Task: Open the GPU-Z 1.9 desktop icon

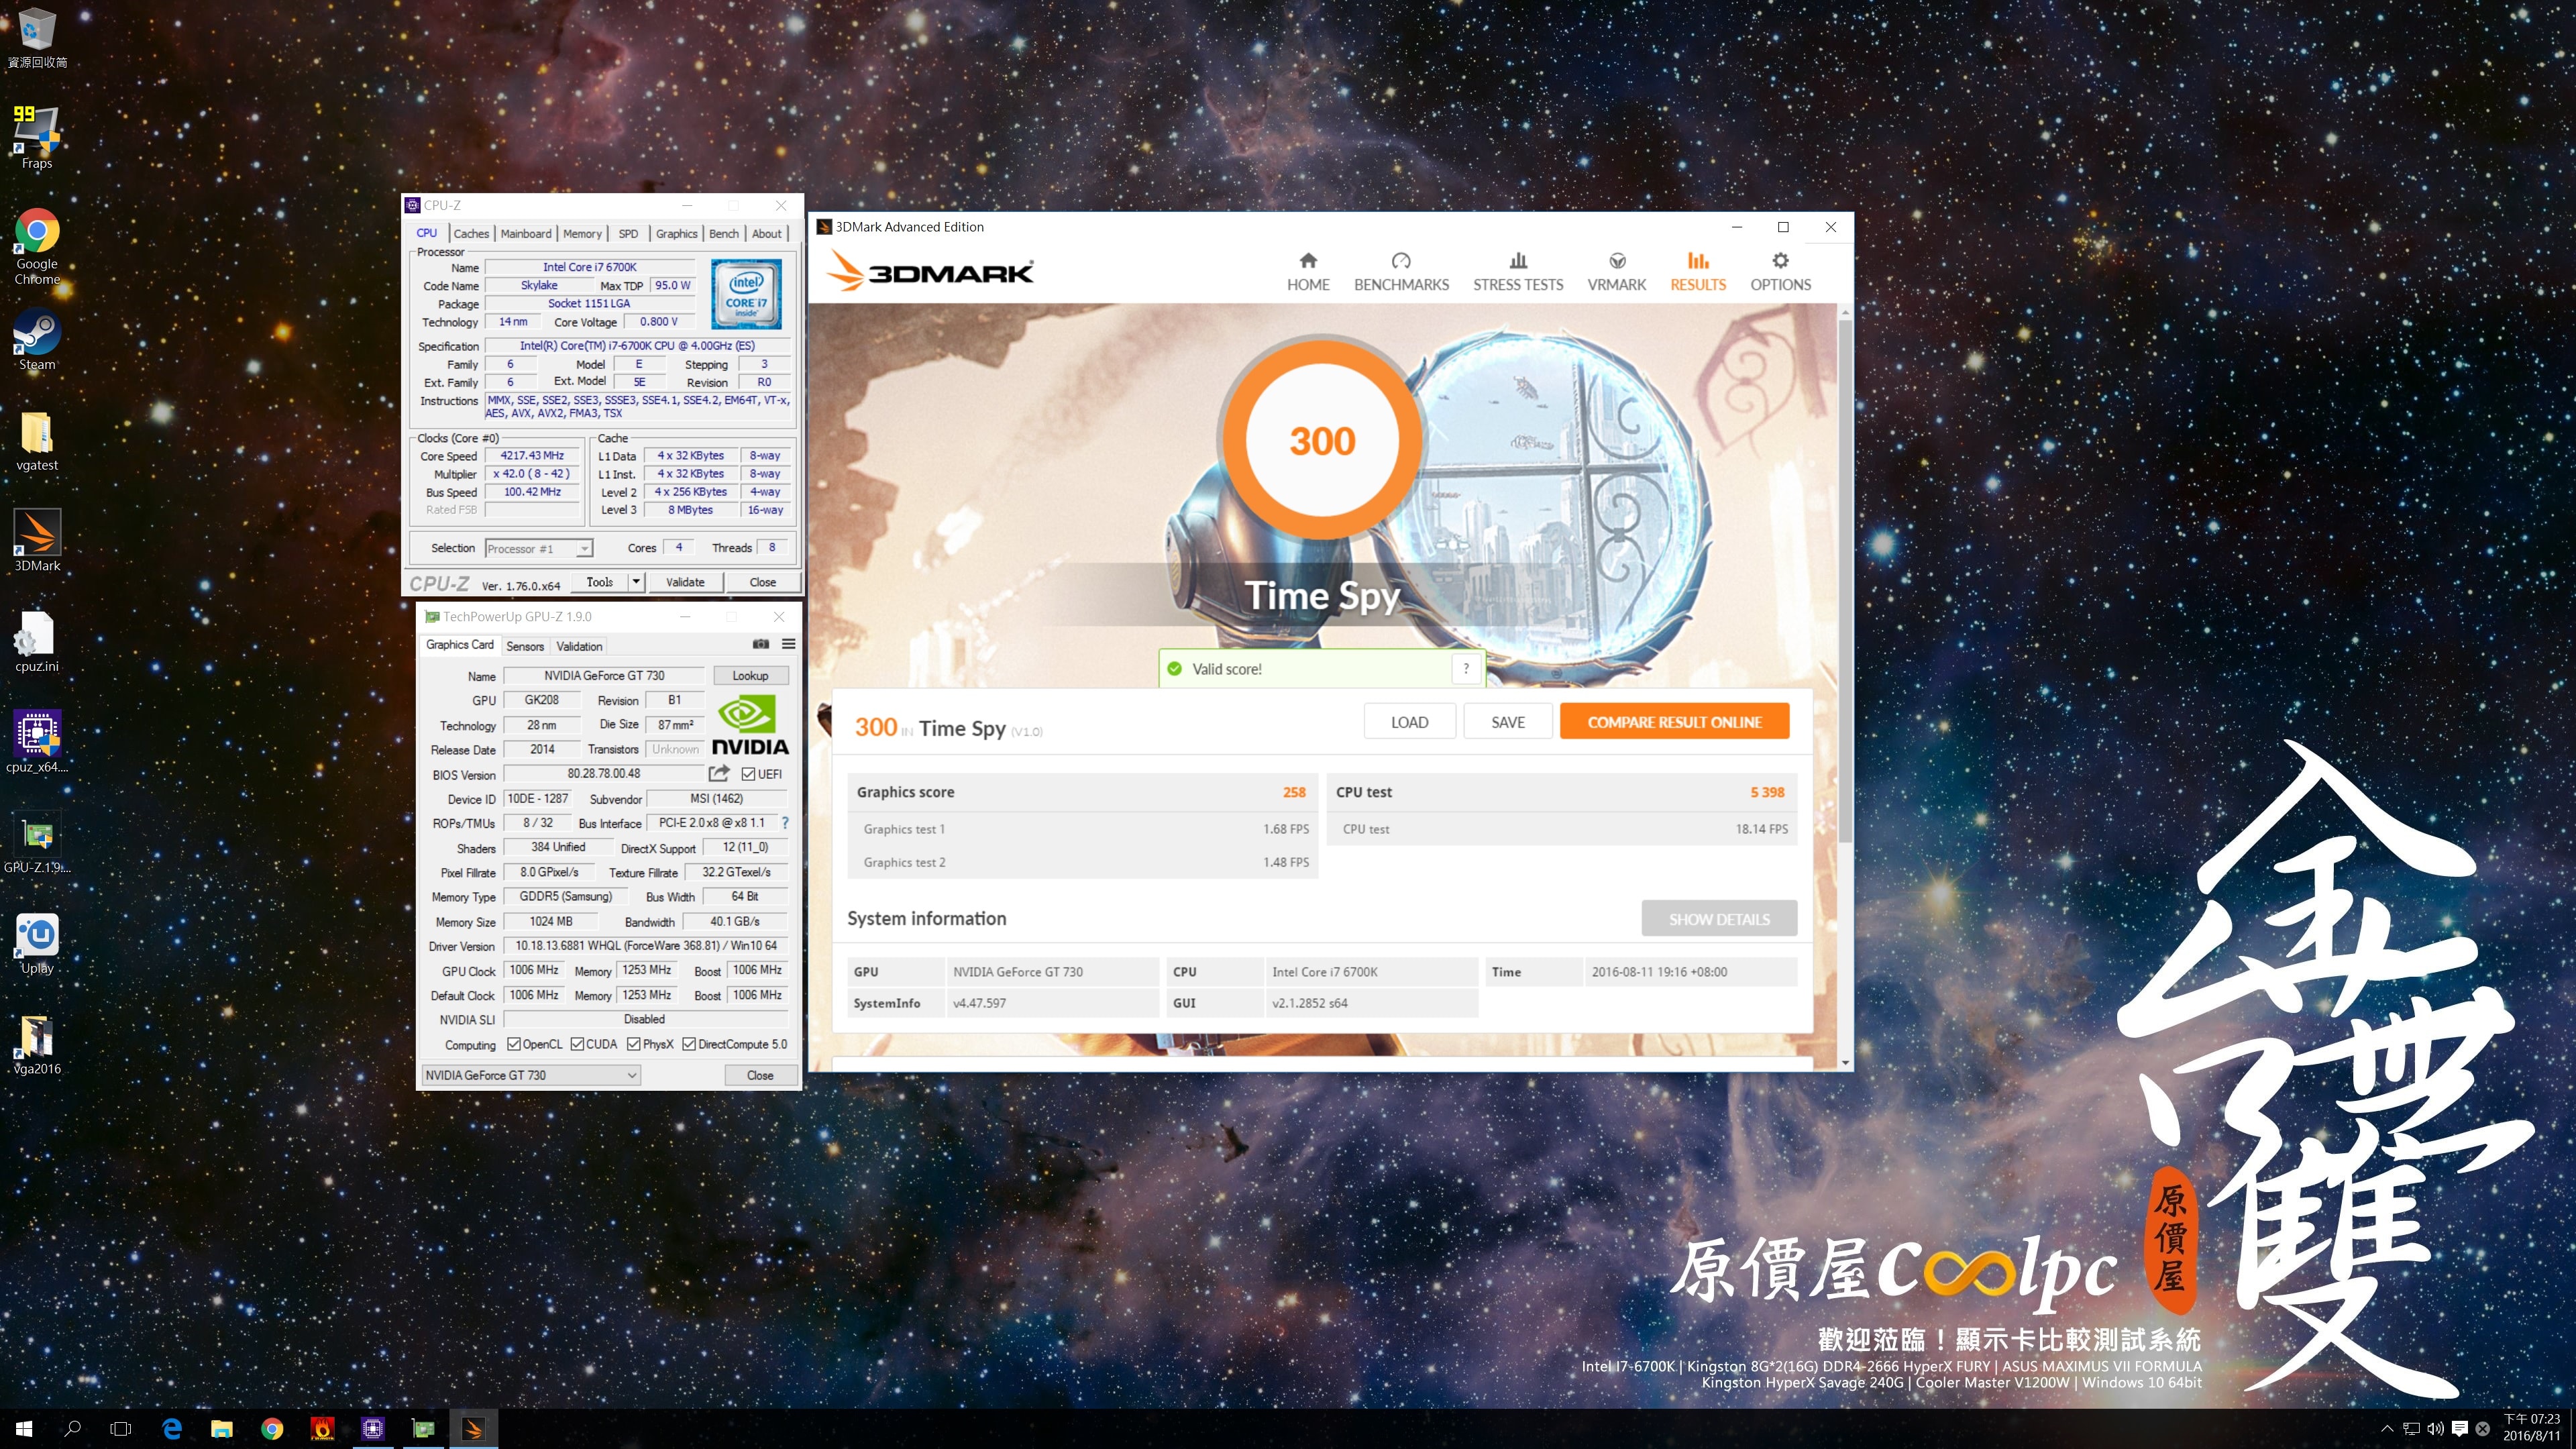Action: [x=37, y=842]
